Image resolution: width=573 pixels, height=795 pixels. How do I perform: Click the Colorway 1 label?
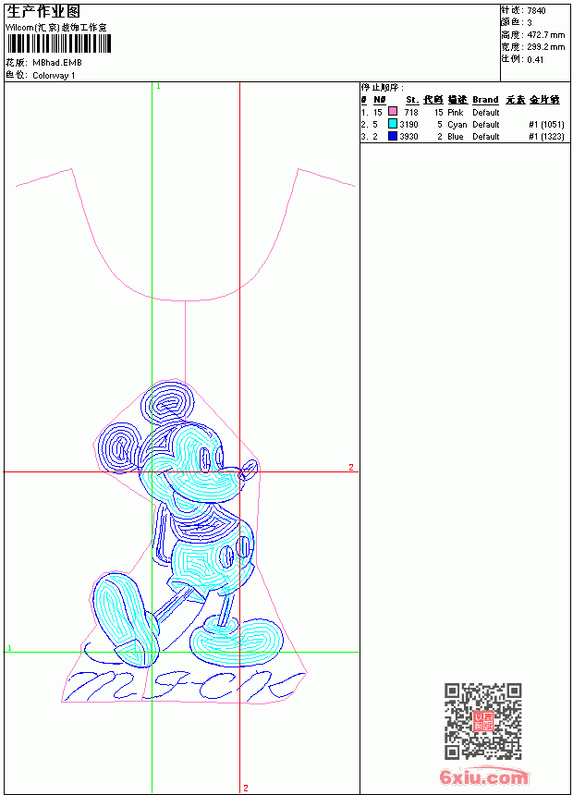point(54,76)
